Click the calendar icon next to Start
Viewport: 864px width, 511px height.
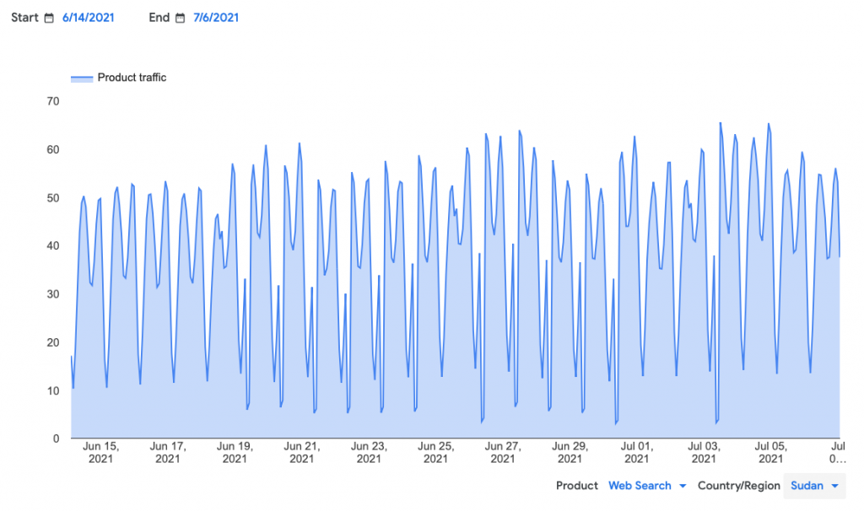coord(49,18)
